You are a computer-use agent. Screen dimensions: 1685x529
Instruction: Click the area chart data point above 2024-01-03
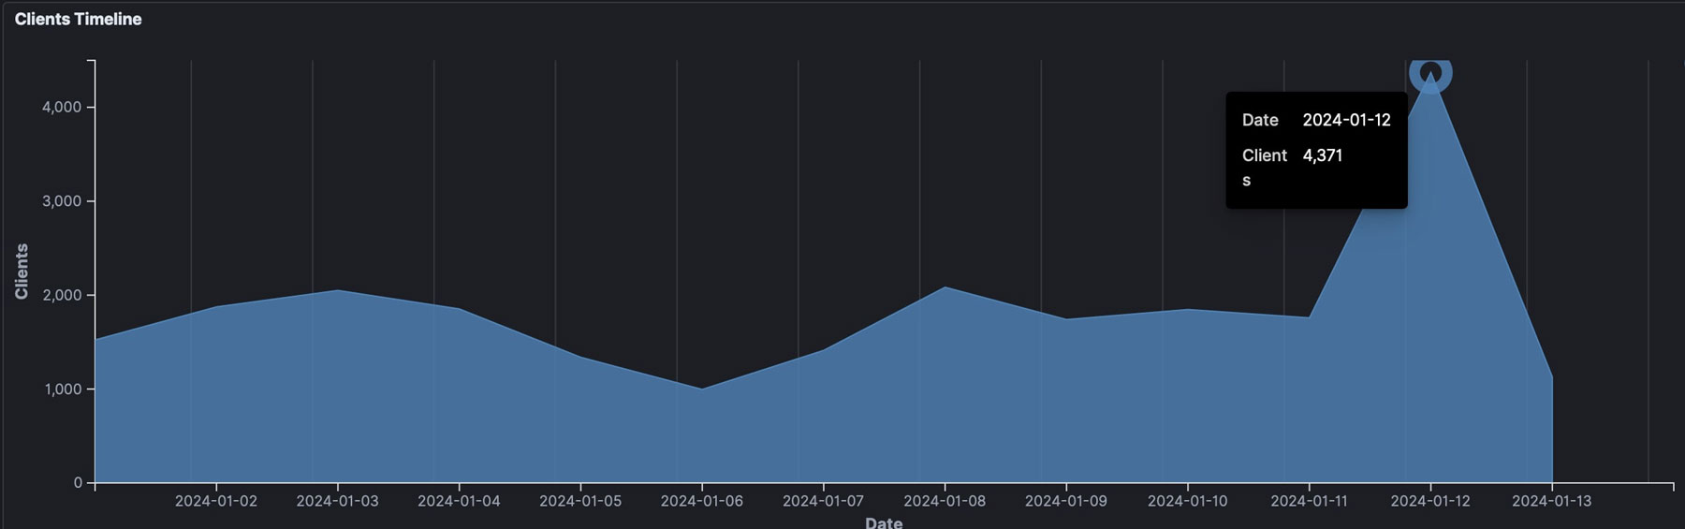tap(338, 290)
